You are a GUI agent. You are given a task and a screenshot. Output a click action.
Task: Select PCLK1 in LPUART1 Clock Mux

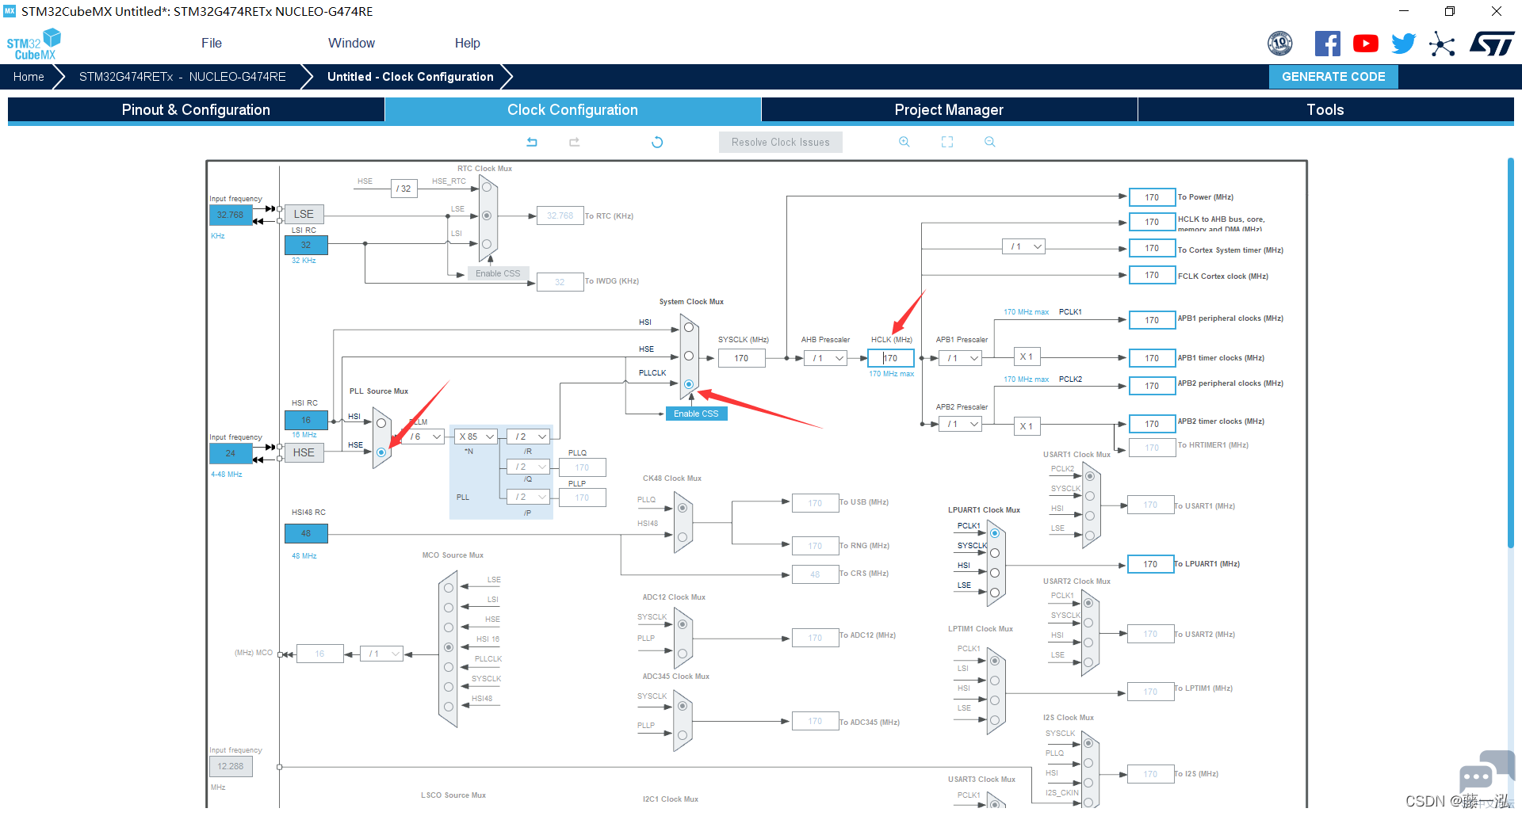click(995, 533)
